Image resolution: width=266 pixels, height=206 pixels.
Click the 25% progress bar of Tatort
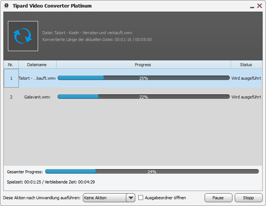click(x=144, y=78)
